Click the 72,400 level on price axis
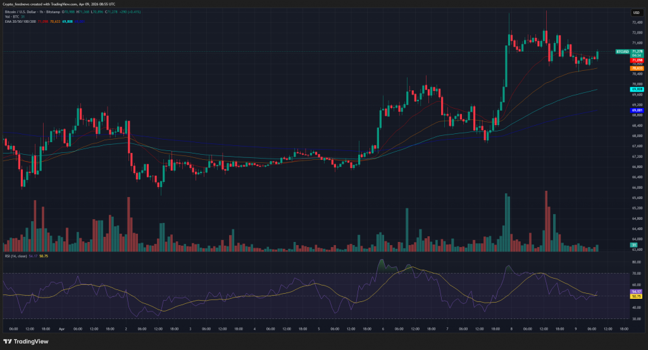This screenshot has height=350, width=648. point(637,23)
